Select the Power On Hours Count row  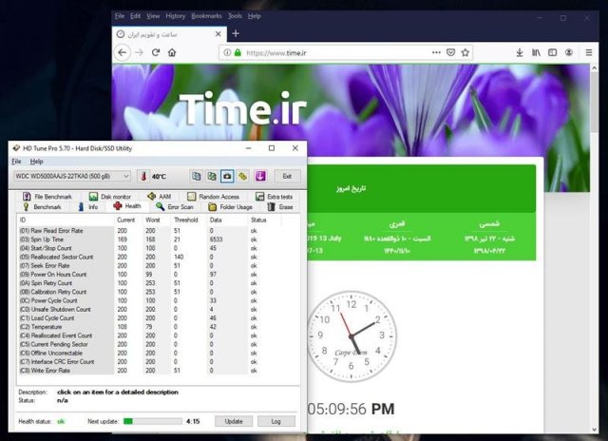tap(148, 275)
